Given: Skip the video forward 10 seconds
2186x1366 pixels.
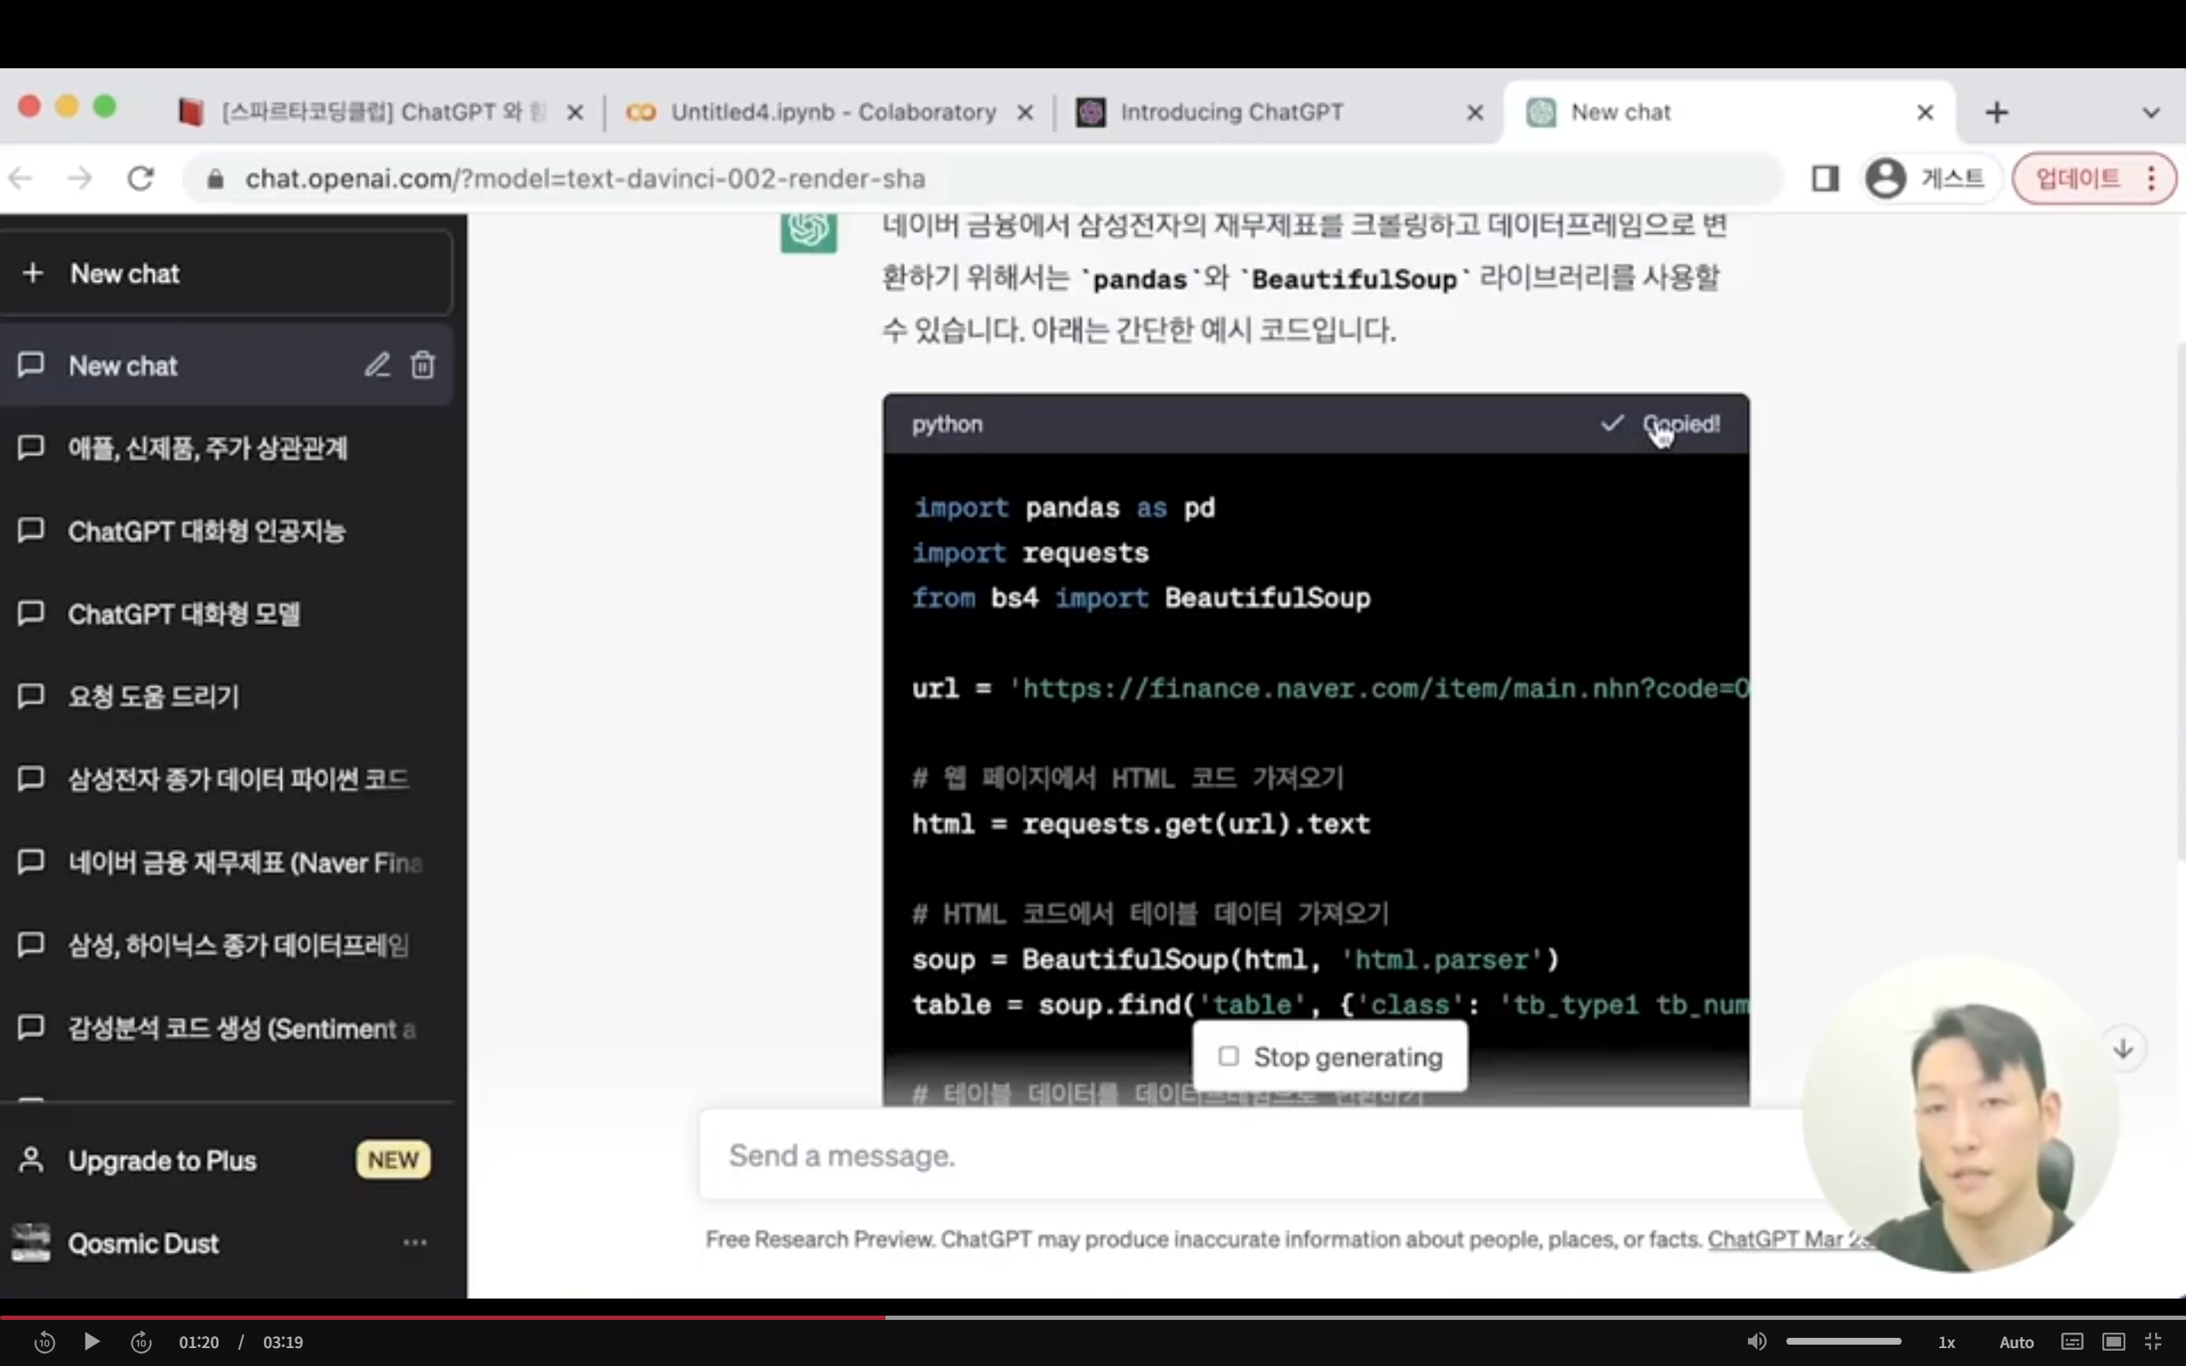Looking at the screenshot, I should pos(142,1342).
